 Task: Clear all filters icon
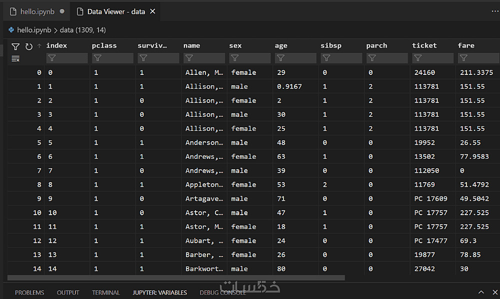tap(15, 59)
